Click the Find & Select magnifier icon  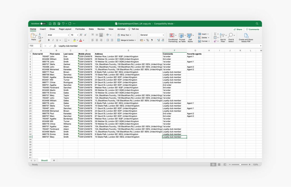tap(230, 35)
